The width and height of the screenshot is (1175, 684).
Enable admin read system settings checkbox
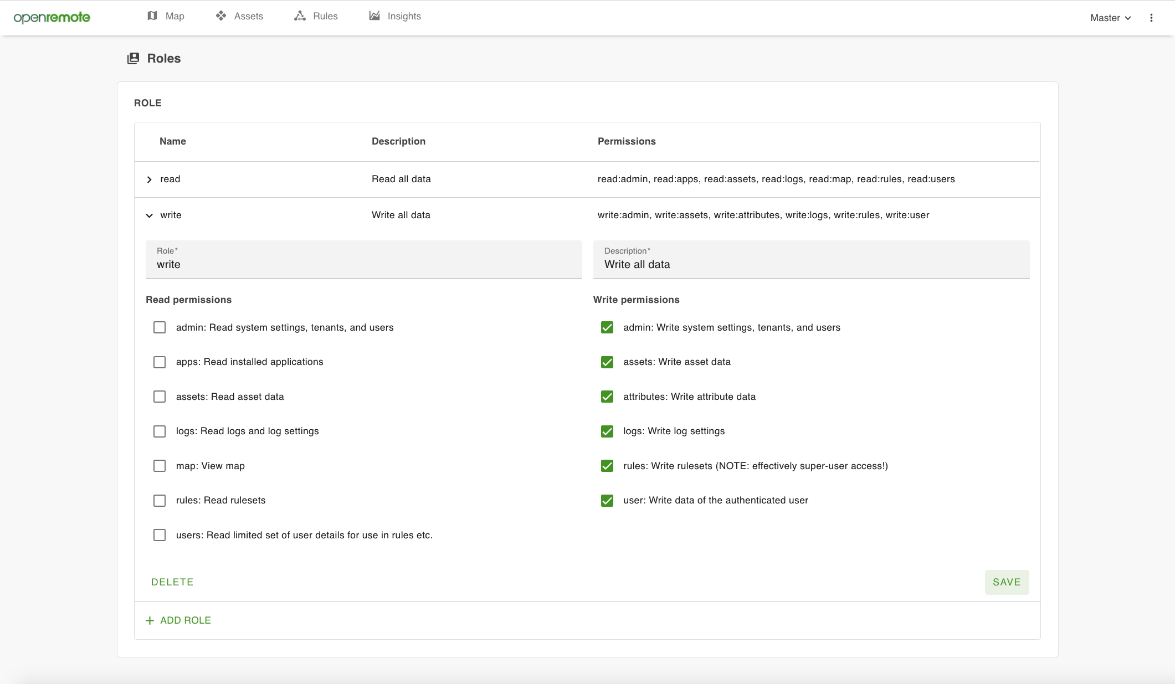[160, 327]
